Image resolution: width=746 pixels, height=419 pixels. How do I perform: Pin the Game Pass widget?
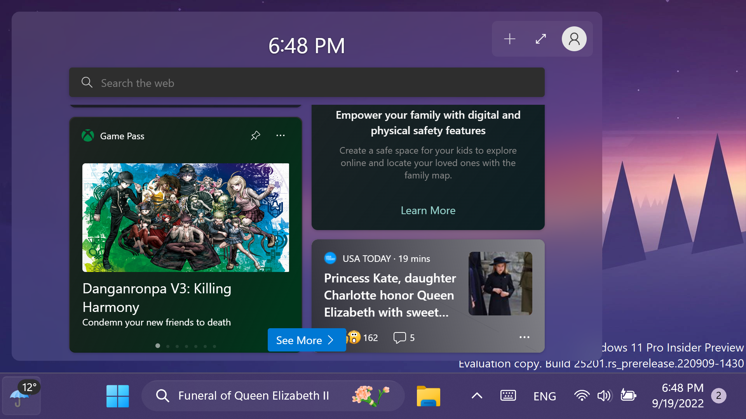[x=255, y=135]
